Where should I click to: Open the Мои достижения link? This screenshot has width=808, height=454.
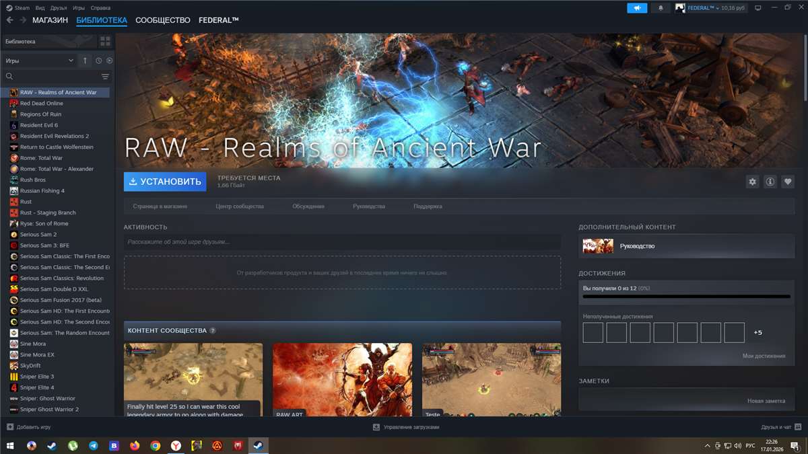764,356
